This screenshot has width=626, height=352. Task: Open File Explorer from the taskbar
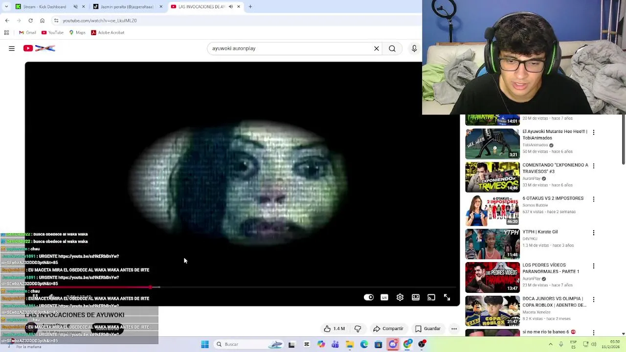click(350, 344)
